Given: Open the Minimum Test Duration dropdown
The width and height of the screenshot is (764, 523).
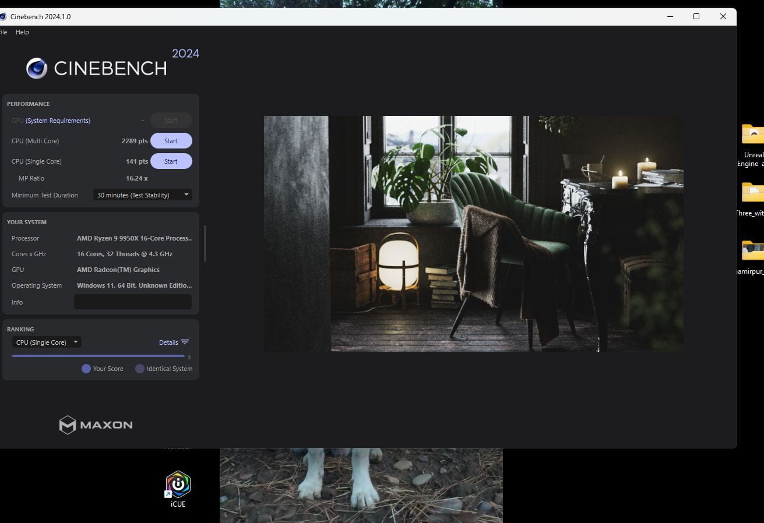Looking at the screenshot, I should click(x=143, y=195).
